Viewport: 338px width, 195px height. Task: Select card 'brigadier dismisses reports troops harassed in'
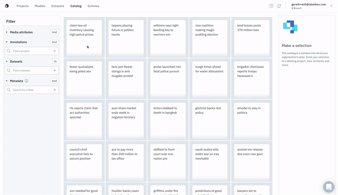[x=251, y=79]
